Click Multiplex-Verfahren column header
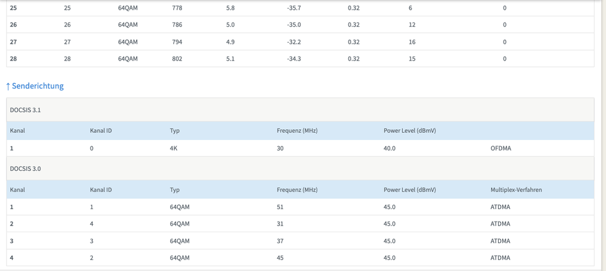This screenshot has height=271, width=606. [516, 190]
